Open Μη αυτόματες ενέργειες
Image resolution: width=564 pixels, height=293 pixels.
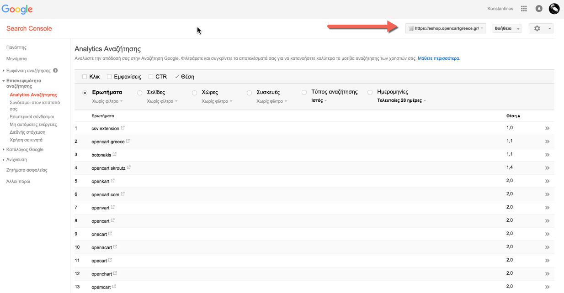(x=33, y=125)
